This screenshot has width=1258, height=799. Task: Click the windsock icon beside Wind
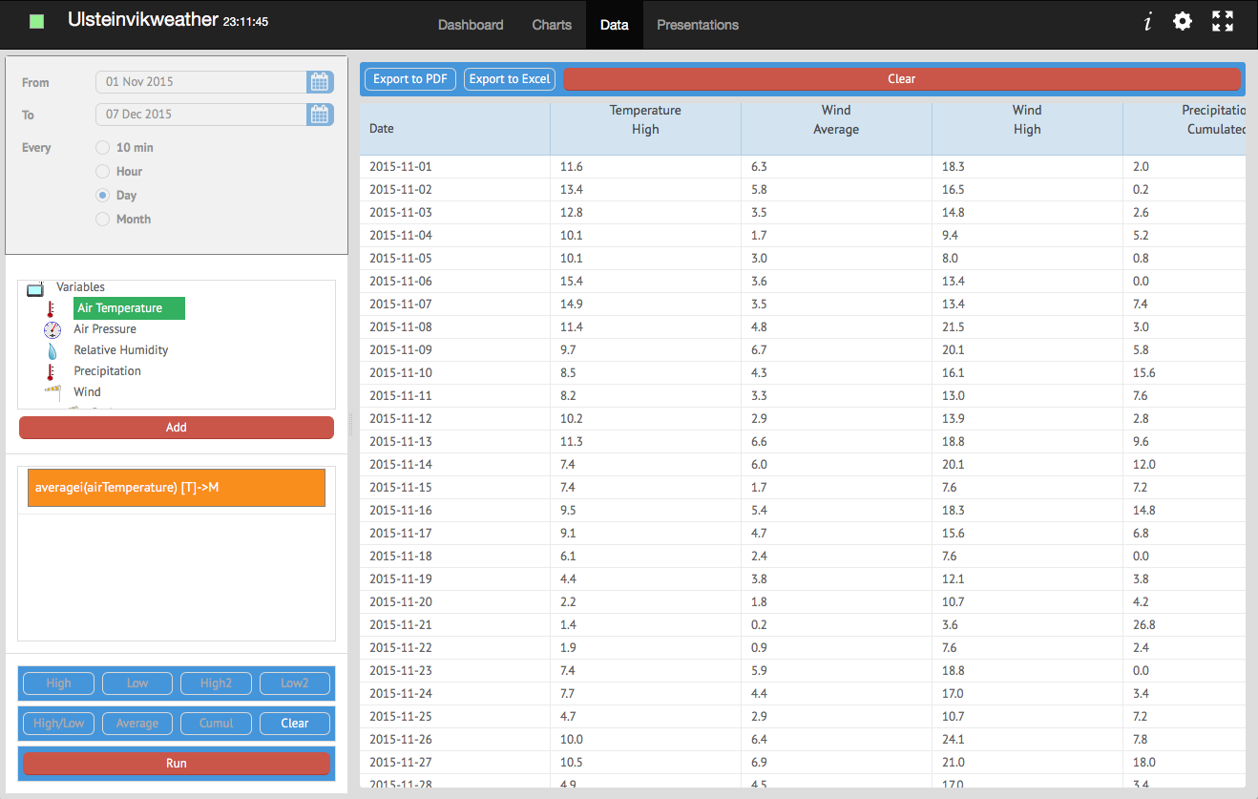pyautogui.click(x=52, y=391)
